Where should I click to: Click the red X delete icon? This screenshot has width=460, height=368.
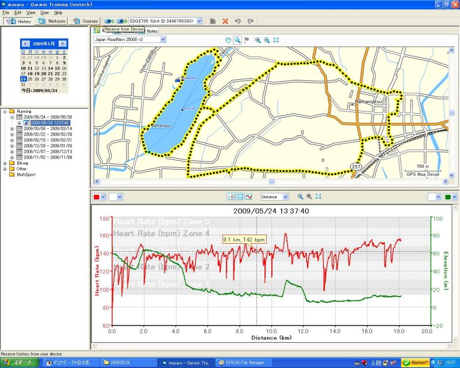click(225, 21)
